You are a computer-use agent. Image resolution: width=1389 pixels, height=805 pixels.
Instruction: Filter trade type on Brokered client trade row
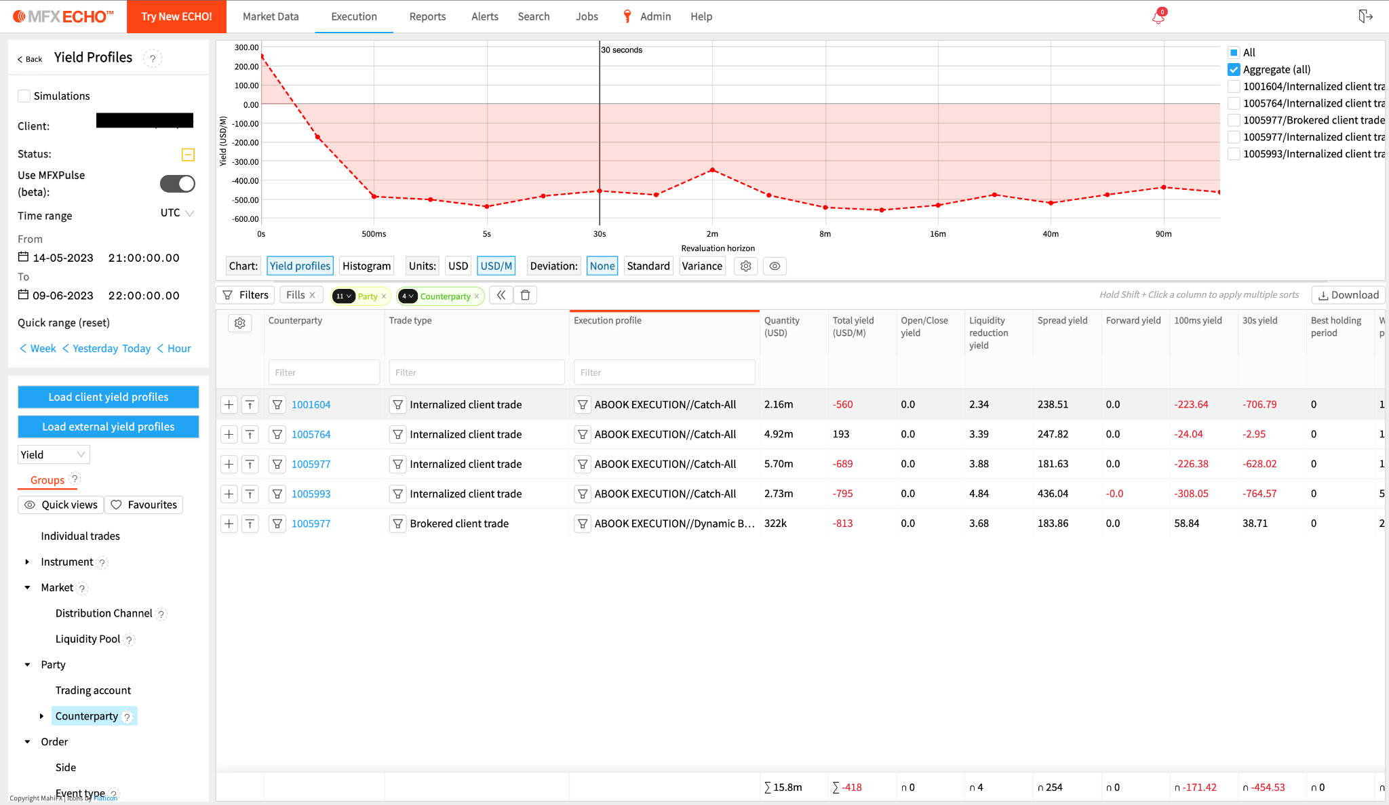398,524
